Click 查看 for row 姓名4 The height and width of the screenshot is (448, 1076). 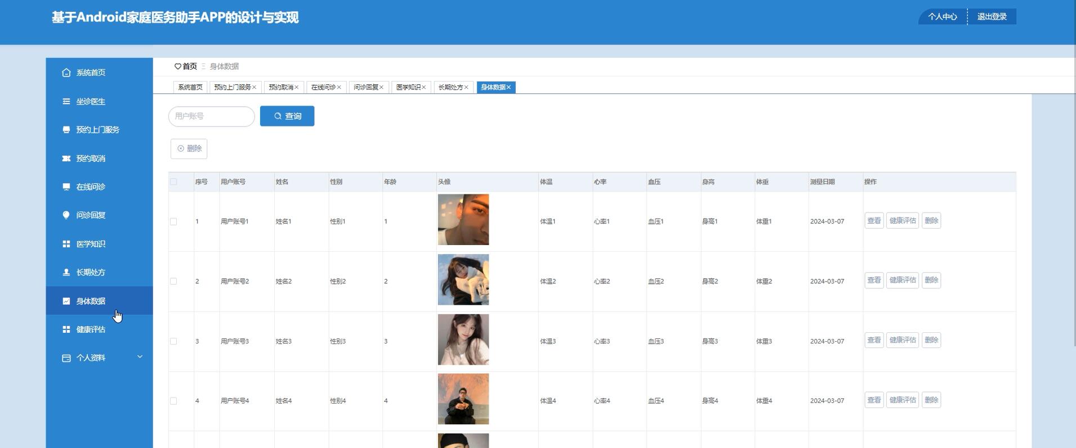874,400
